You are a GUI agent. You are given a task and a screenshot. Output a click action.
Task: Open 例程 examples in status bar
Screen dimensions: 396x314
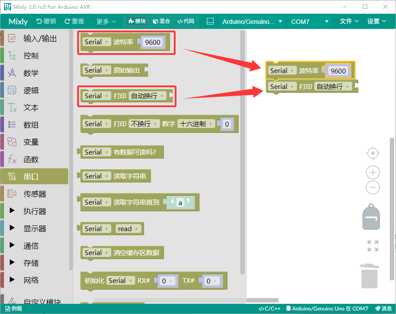14,308
